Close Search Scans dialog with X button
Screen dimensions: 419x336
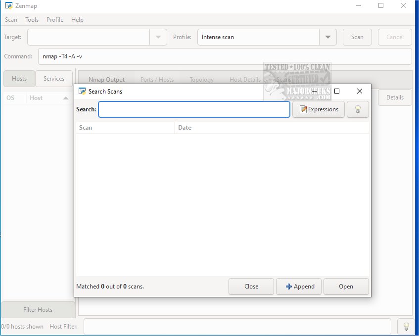360,91
